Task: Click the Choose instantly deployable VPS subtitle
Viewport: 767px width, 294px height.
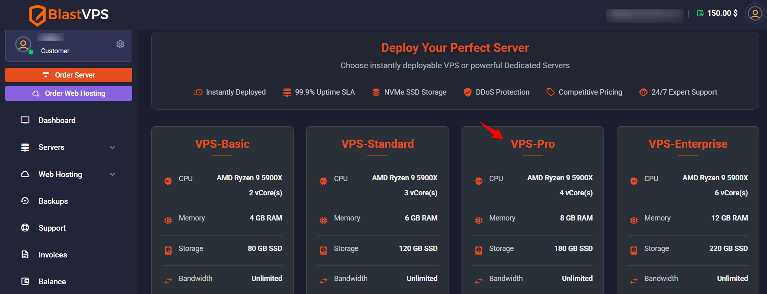Action: (x=455, y=65)
